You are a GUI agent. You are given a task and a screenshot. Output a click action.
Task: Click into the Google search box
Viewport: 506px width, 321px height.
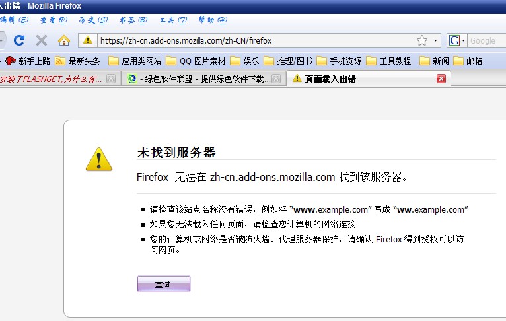point(487,41)
